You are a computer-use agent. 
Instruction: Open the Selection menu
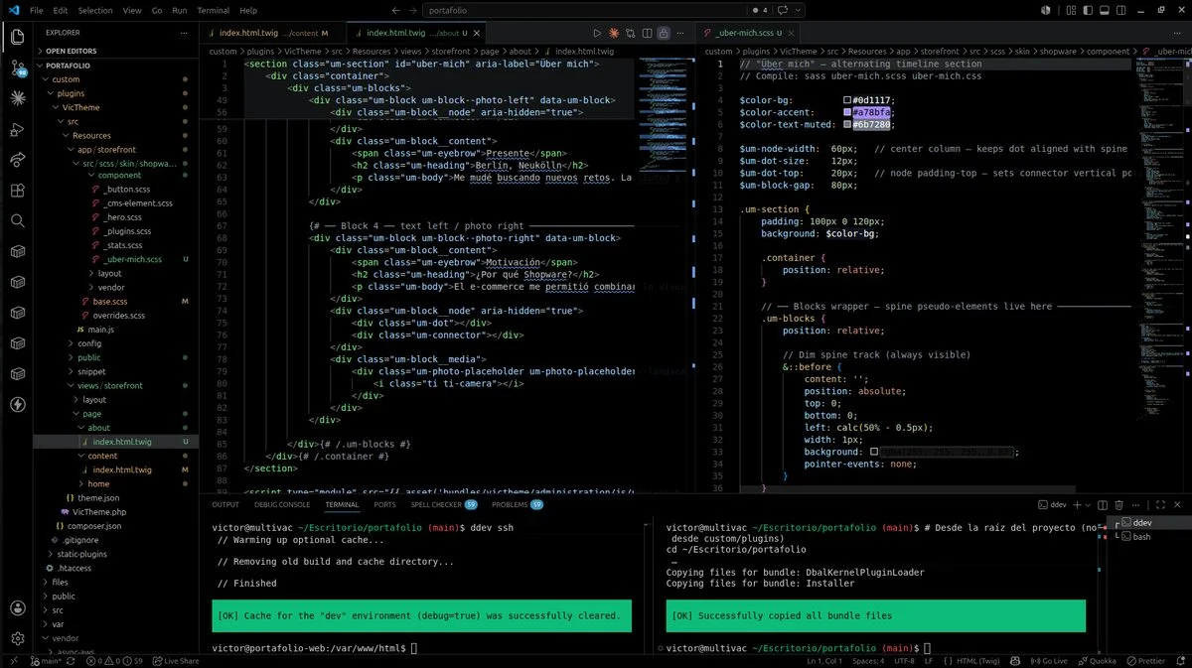[x=95, y=10]
